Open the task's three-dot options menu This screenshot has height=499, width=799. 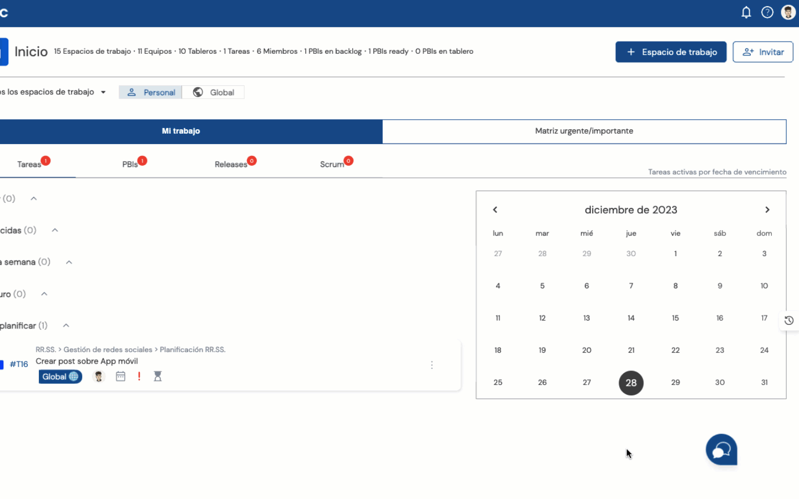click(432, 365)
